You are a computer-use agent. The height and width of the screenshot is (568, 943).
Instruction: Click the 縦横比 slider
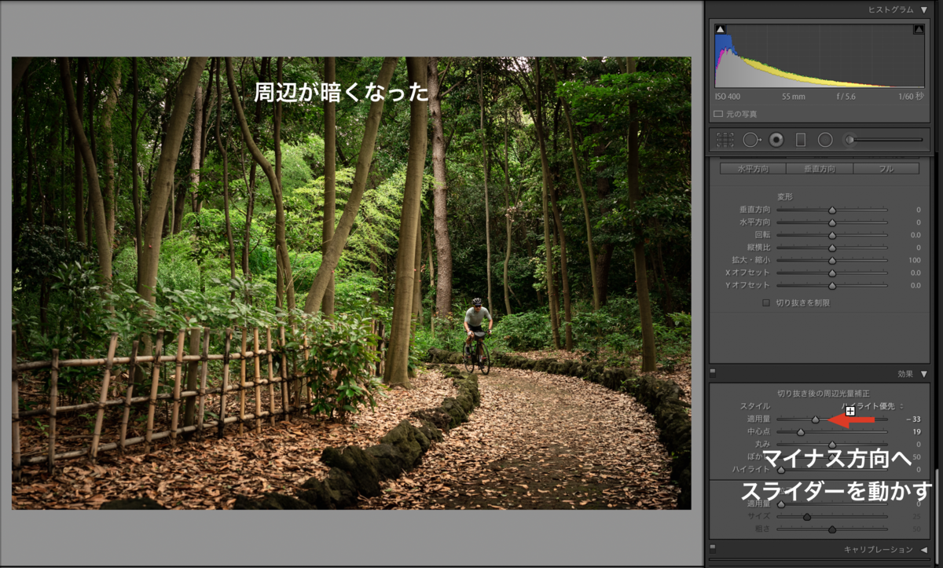coord(832,247)
